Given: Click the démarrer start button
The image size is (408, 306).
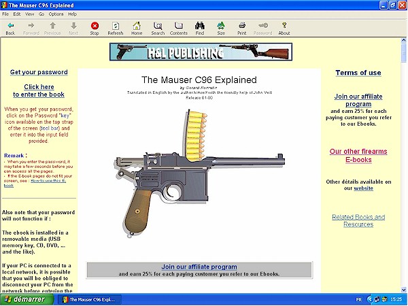Looking at the screenshot, I should (x=27, y=299).
